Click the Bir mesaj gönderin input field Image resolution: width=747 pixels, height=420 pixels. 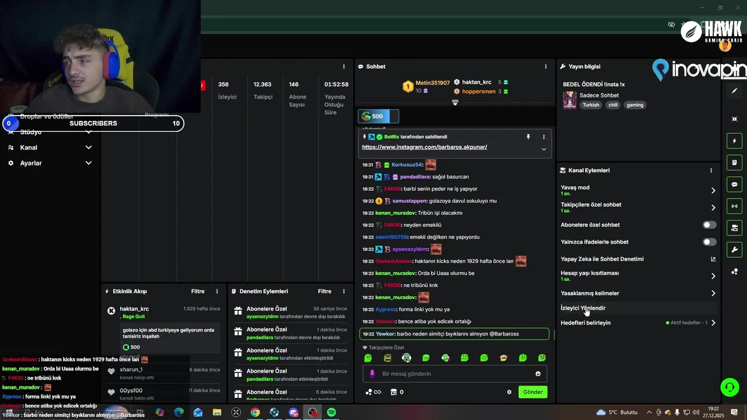[x=455, y=373]
